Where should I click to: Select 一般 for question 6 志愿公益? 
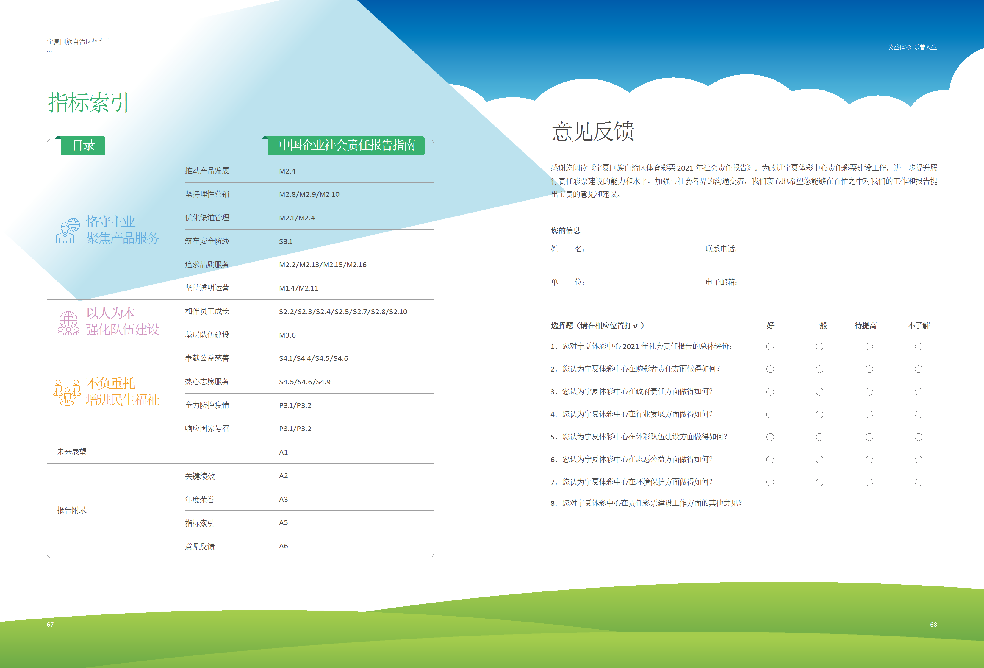(819, 460)
